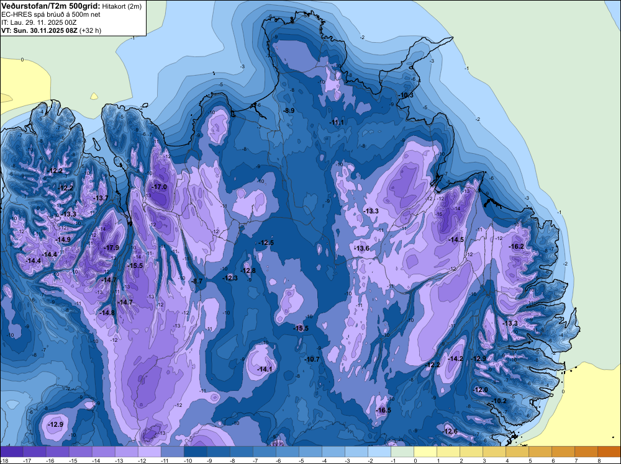This screenshot has height=464, width=621.
Task: Click the pale green legend swatch starting at -1
Action: pyautogui.click(x=402, y=452)
